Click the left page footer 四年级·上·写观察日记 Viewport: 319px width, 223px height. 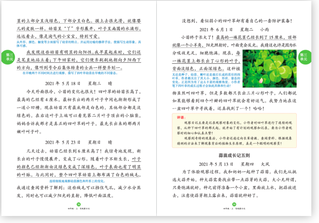(79, 209)
